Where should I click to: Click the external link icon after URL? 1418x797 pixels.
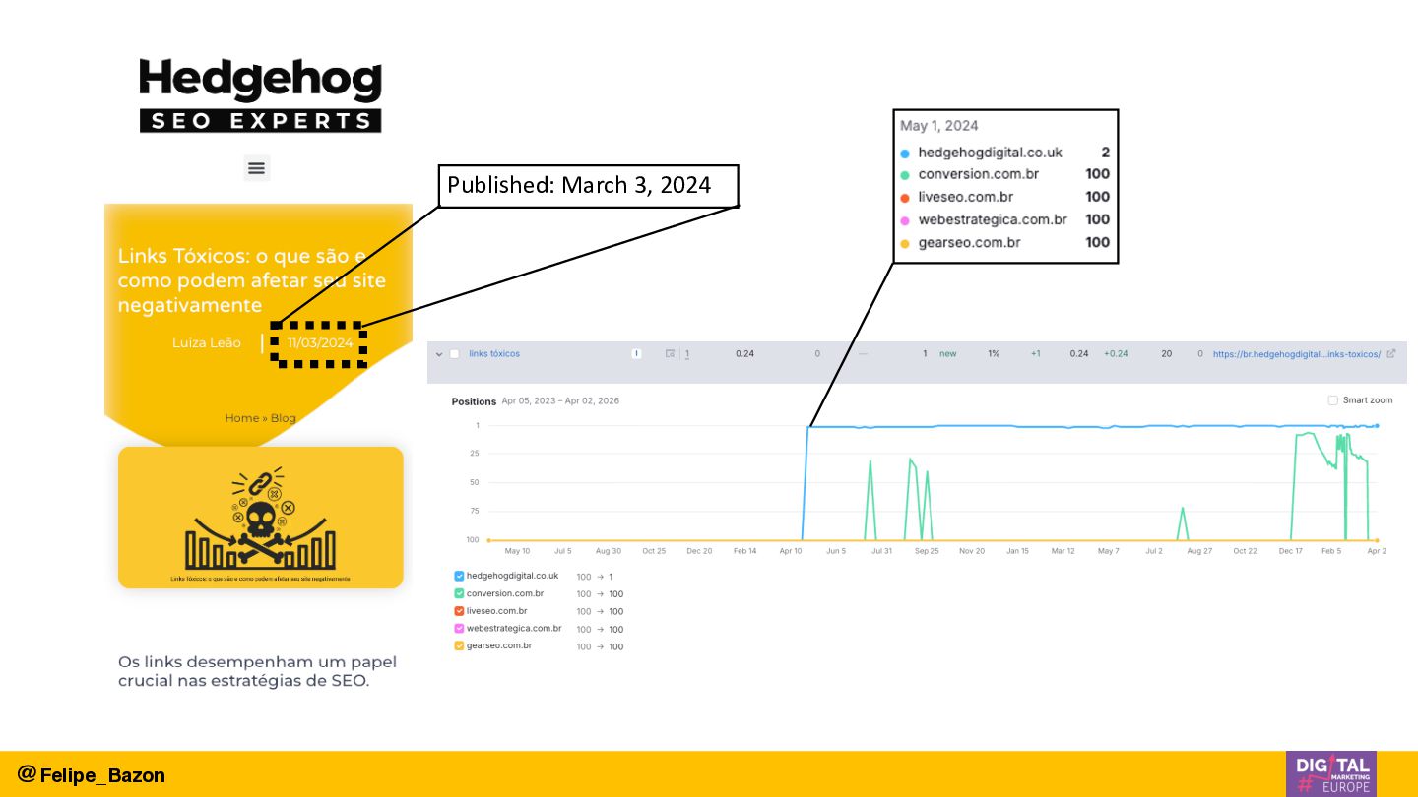coord(1390,354)
